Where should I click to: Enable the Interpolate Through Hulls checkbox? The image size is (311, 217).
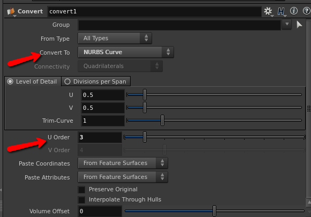coord(81,200)
